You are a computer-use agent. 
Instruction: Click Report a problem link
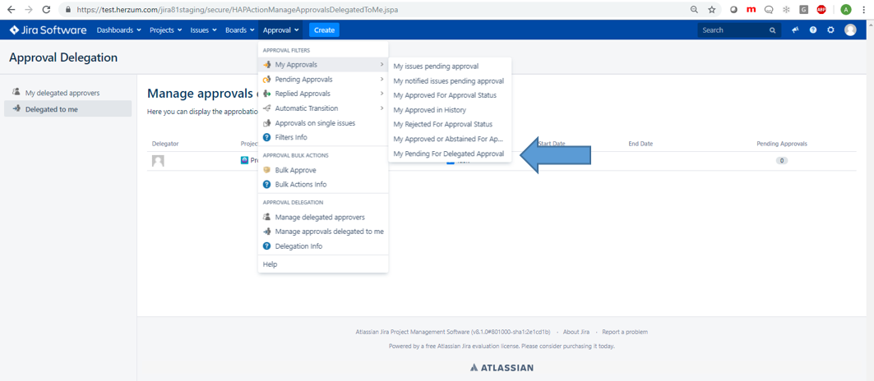pos(624,332)
